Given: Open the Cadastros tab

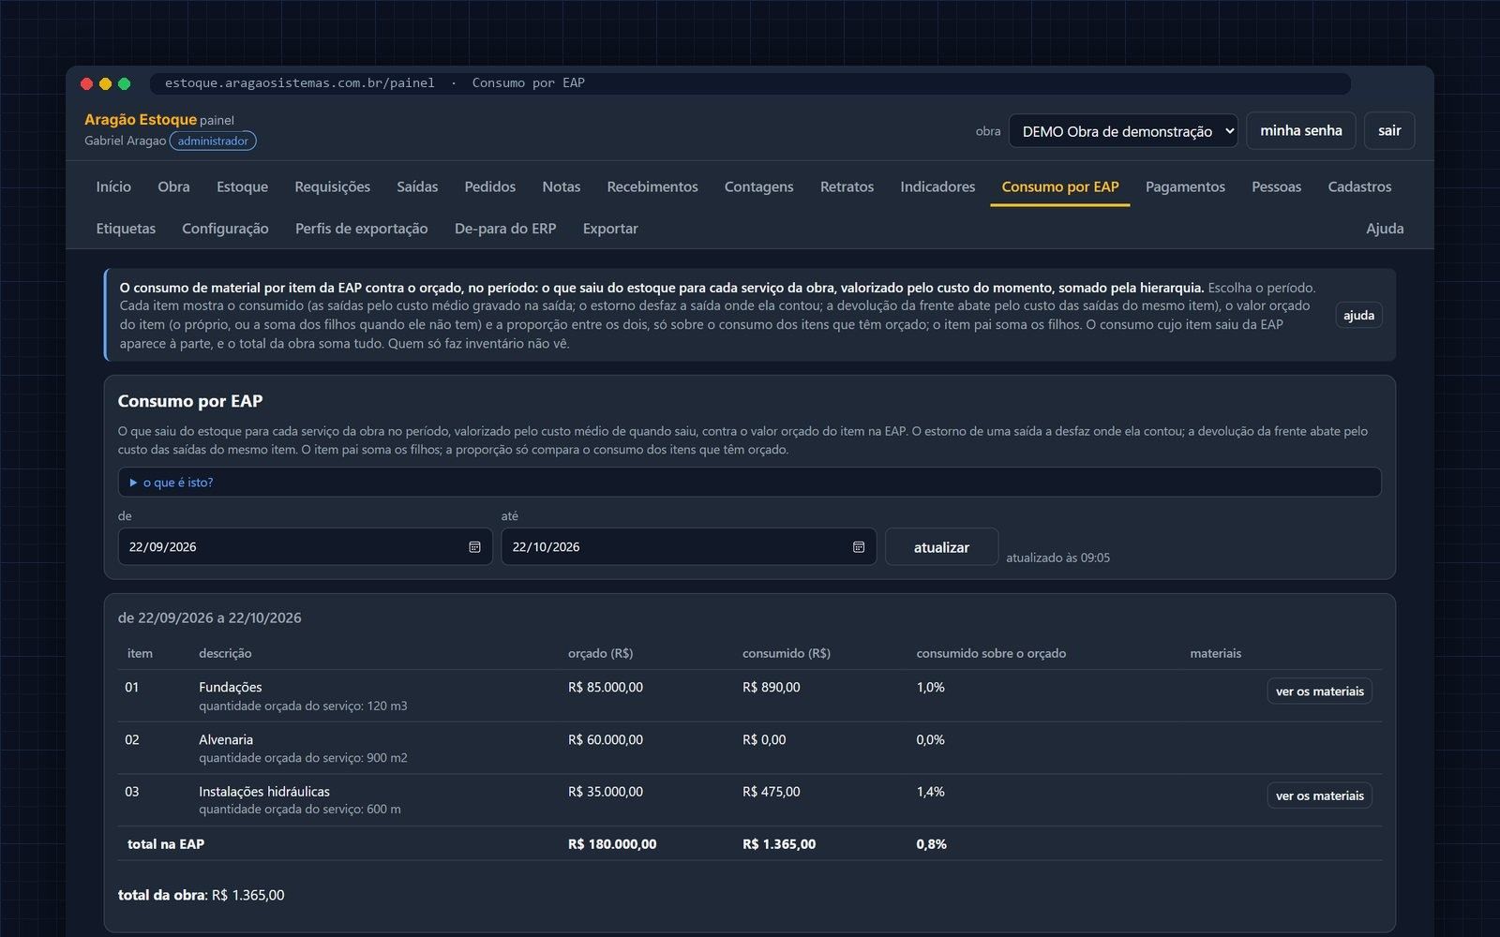Looking at the screenshot, I should (x=1359, y=186).
